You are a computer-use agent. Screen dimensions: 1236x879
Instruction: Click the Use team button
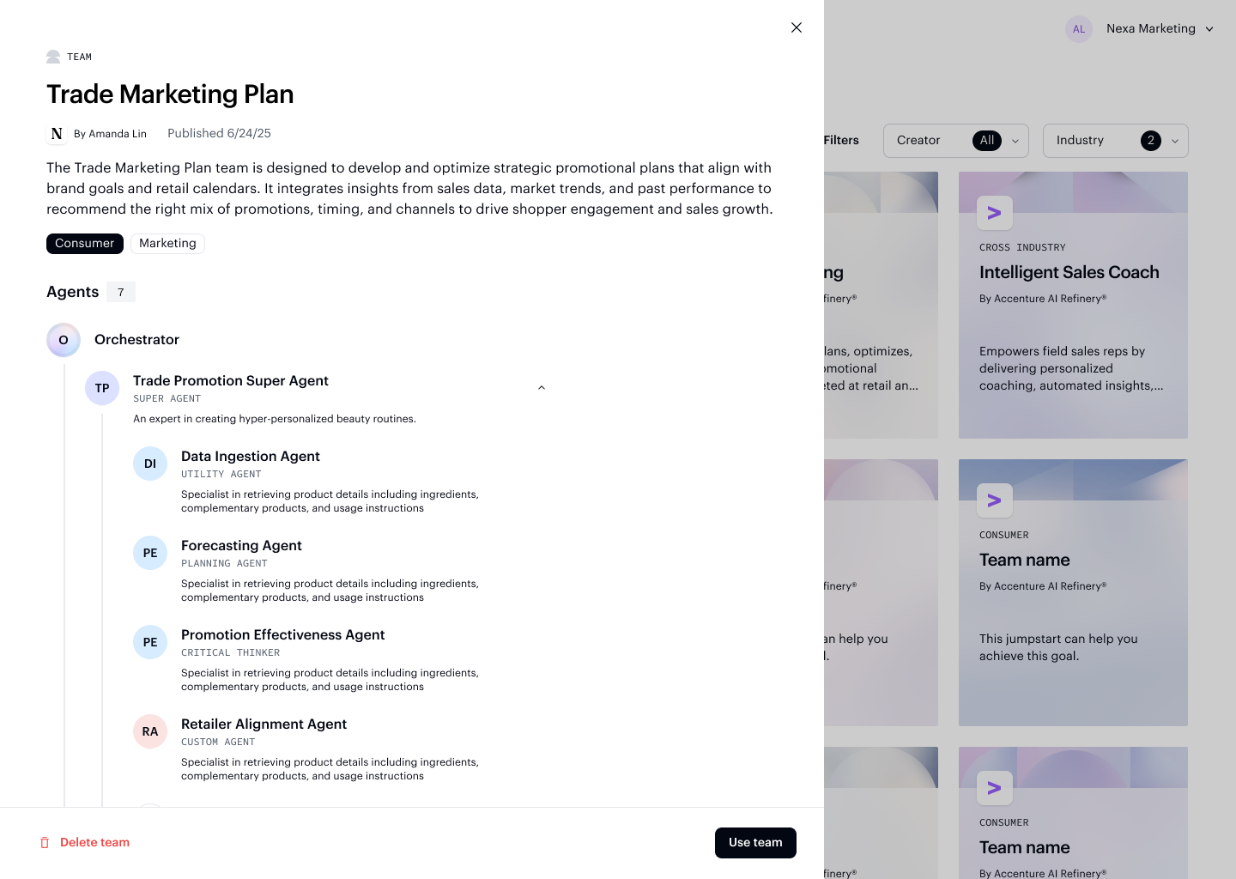coord(755,843)
